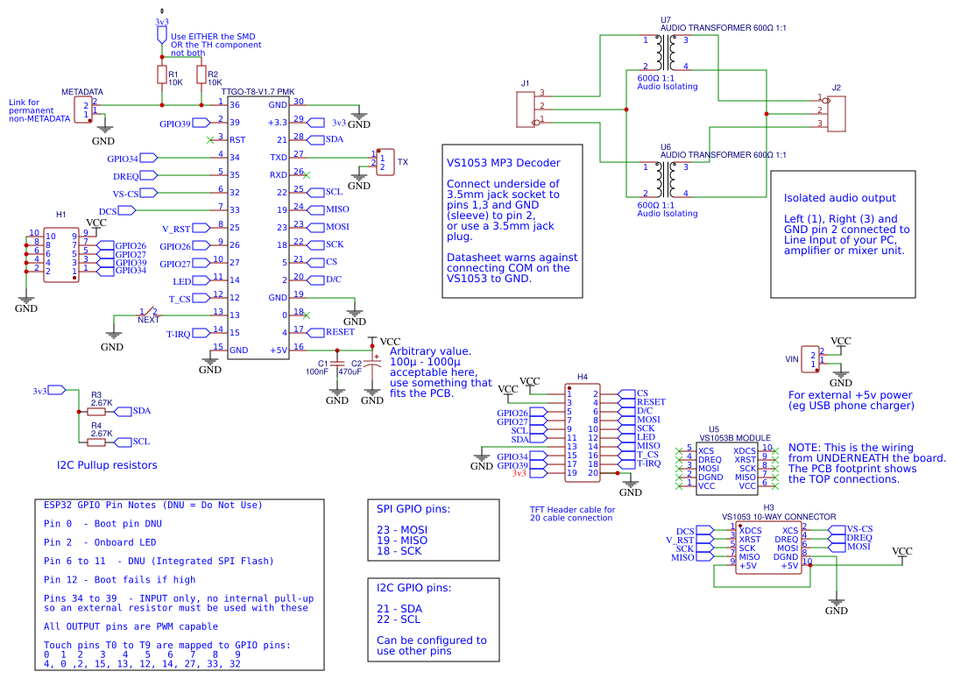Select polarized capacitor C2 470uF
The width and height of the screenshot is (961, 679).
[x=372, y=363]
